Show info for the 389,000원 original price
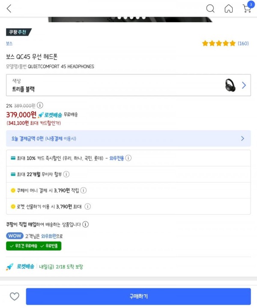Viewport: 257px width, 308px height. [x=40, y=105]
